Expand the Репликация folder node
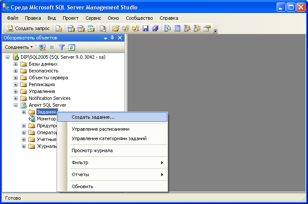The width and height of the screenshot is (308, 204). [x=16, y=84]
